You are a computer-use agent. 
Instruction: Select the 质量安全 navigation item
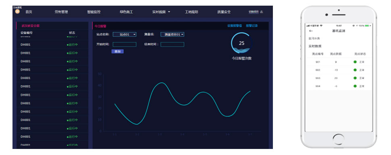point(224,12)
